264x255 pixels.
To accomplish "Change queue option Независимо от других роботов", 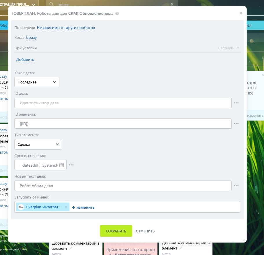I will [66, 28].
